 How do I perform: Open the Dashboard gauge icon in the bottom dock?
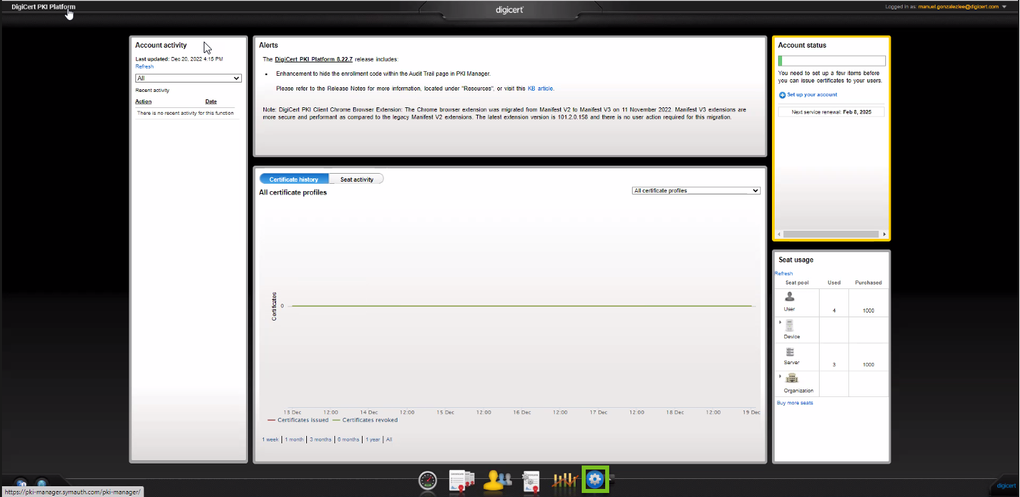tap(428, 480)
